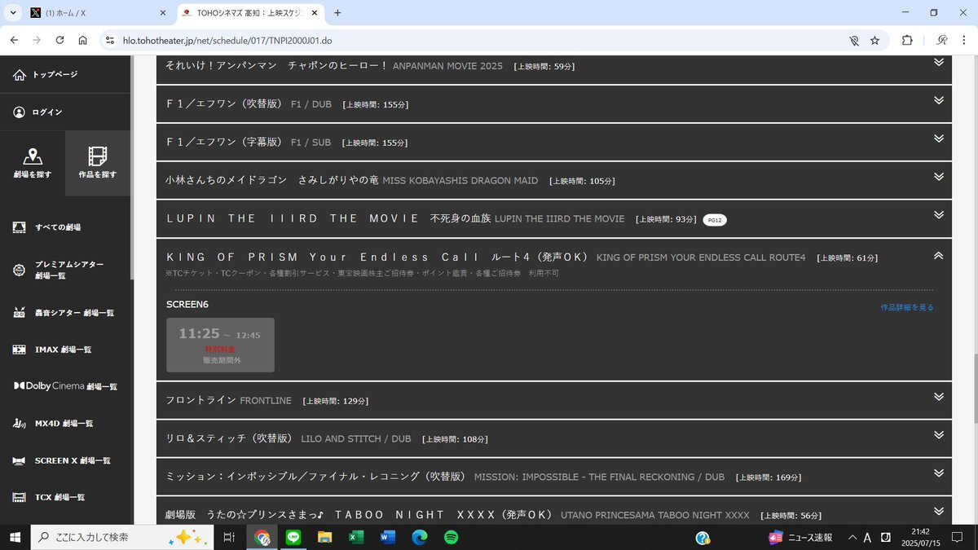Viewport: 978px width, 550px height.
Task: Click PG12 rating badge on Lupin row
Action: [x=715, y=220]
